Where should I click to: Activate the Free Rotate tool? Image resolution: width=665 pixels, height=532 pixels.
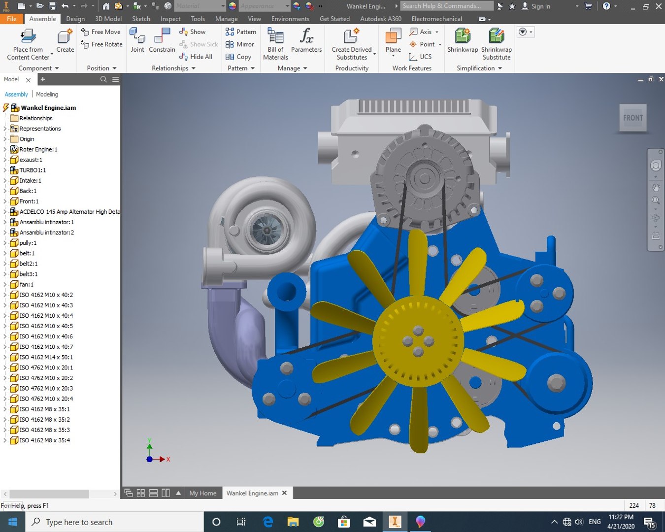[x=101, y=44]
